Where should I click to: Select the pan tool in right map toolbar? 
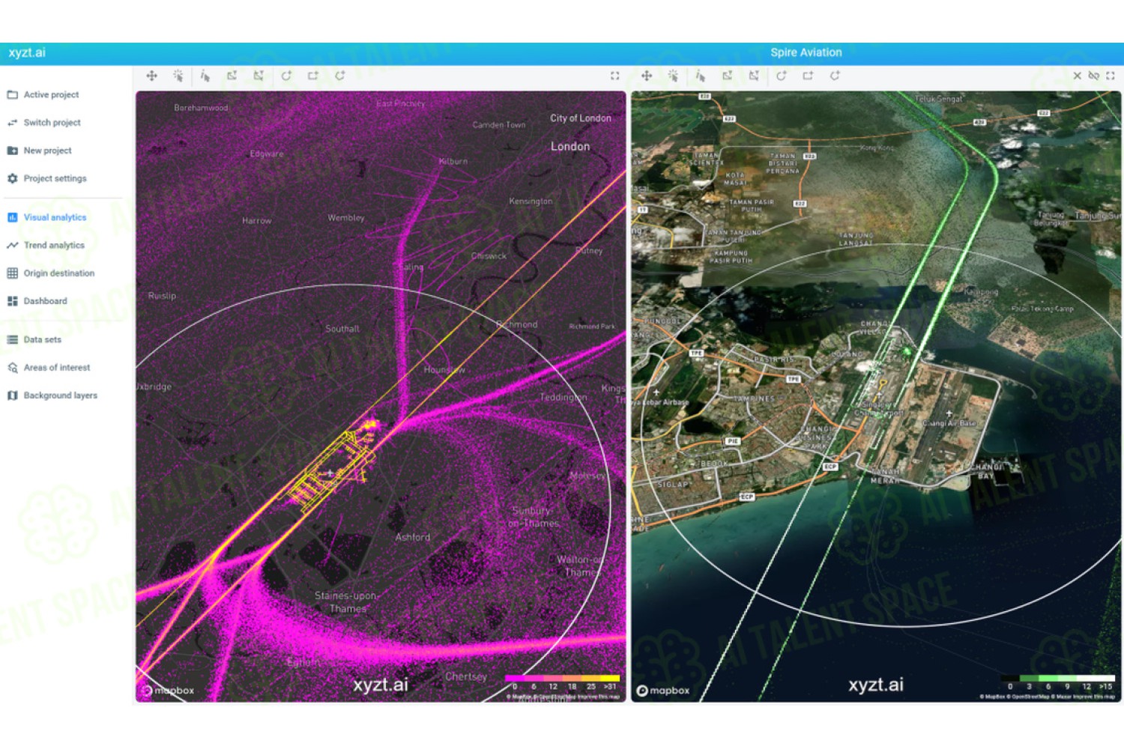pos(647,76)
